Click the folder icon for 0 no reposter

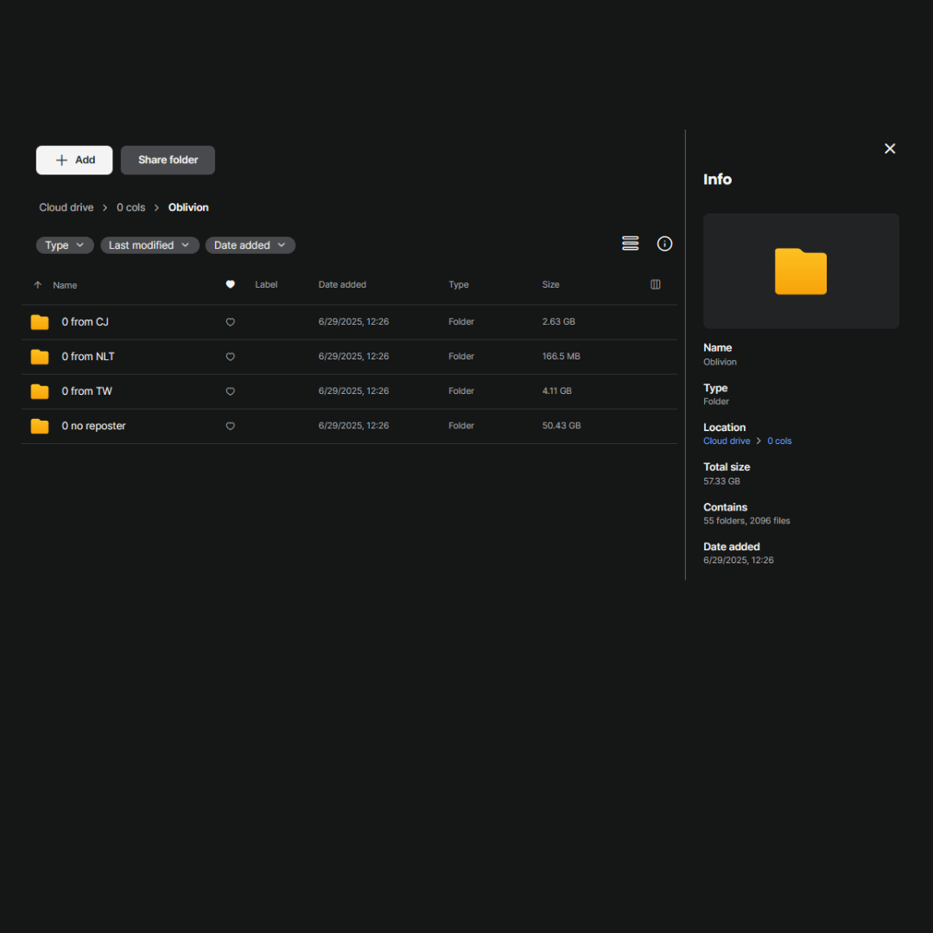tap(40, 426)
